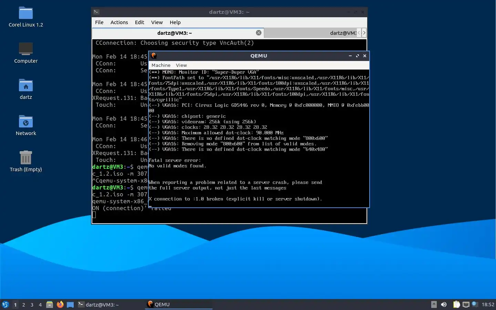496x310 pixels.
Task: Switch to workspace 3 in the pager
Action: (32, 304)
